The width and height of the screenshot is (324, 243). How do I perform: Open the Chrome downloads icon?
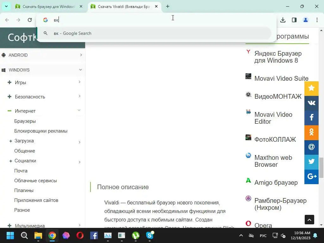283,20
